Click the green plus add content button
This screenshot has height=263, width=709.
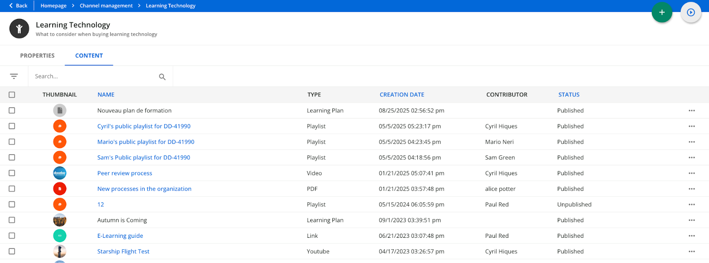tap(662, 12)
